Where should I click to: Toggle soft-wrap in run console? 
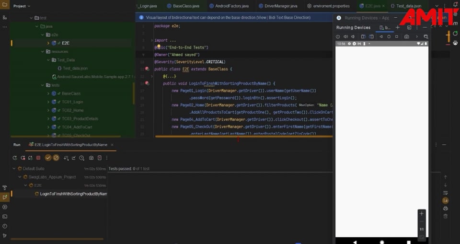pos(445,193)
